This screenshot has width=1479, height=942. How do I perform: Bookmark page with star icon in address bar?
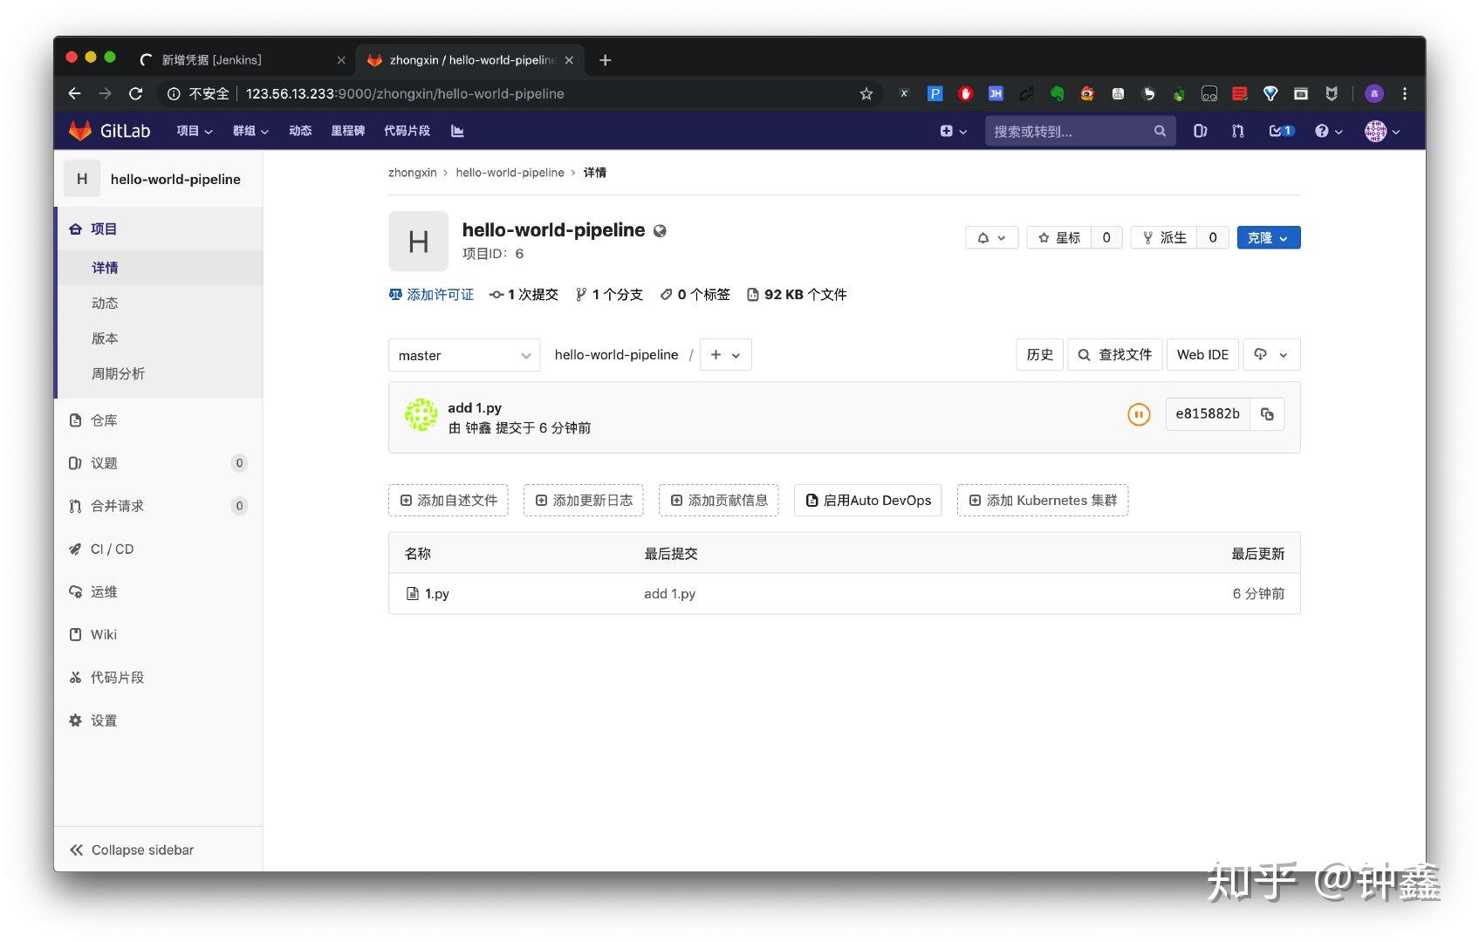(x=866, y=93)
